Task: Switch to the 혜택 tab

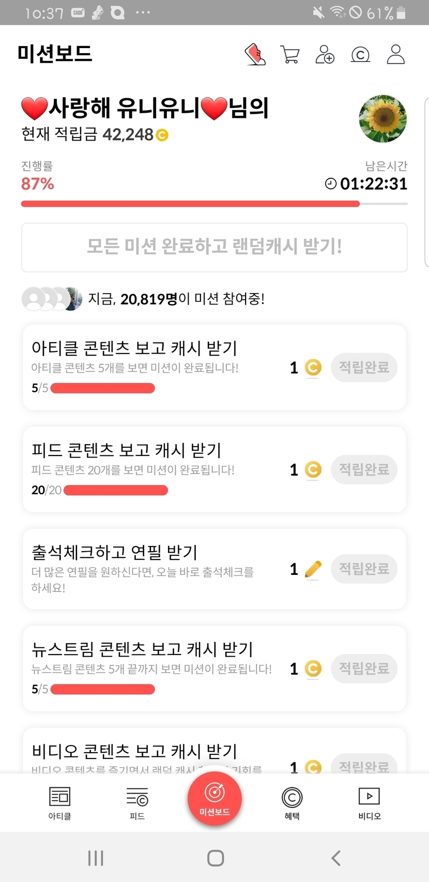Action: pos(292,803)
